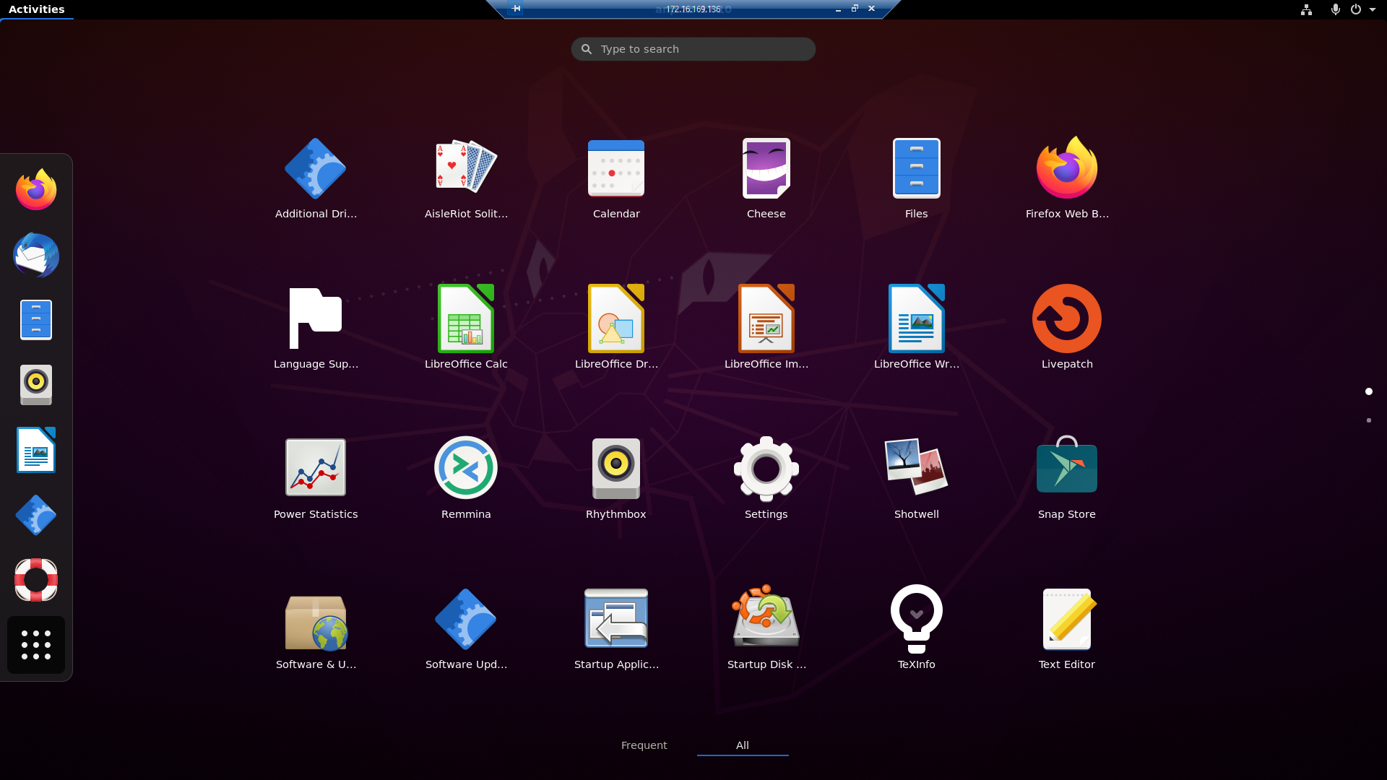The image size is (1387, 780).
Task: Launch Shotwell photo manager
Action: pos(917,479)
